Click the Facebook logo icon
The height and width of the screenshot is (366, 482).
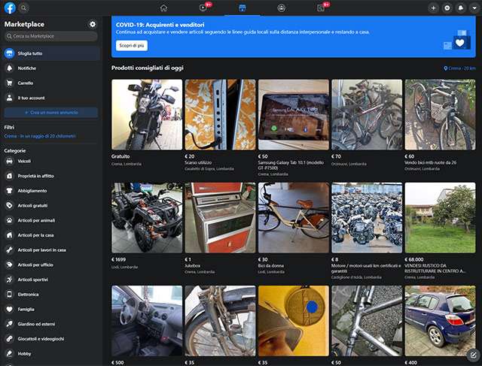pyautogui.click(x=10, y=8)
